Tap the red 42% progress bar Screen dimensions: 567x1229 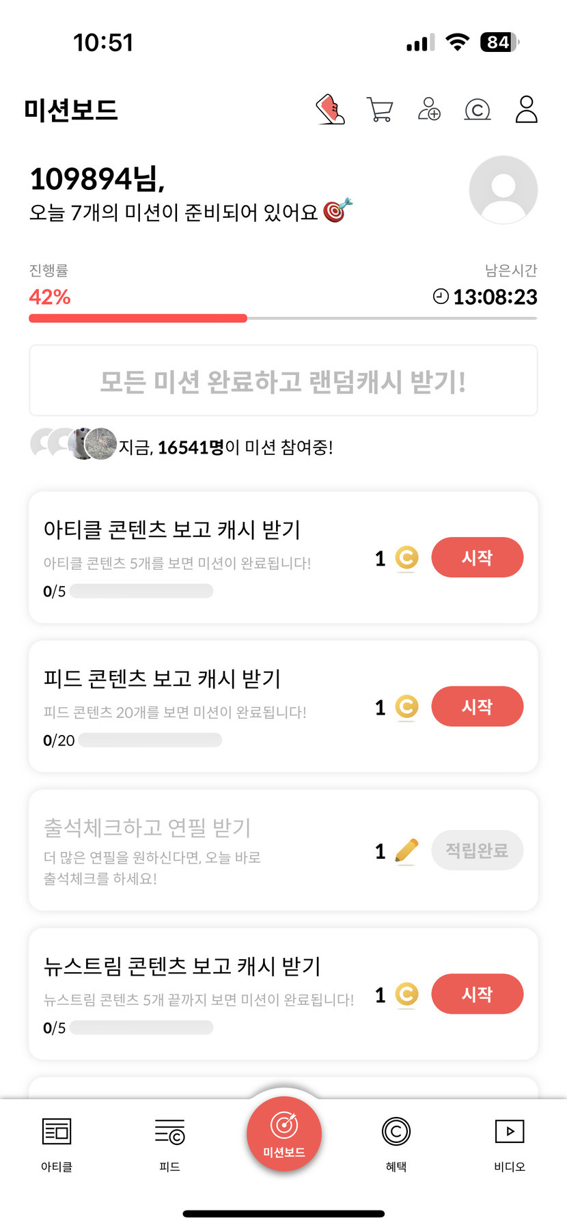click(x=138, y=318)
